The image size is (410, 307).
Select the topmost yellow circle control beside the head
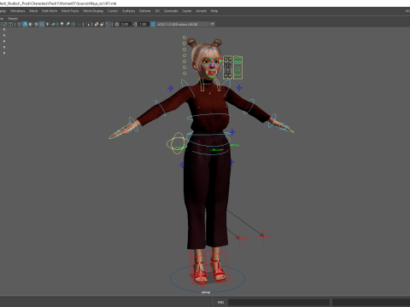click(x=184, y=38)
